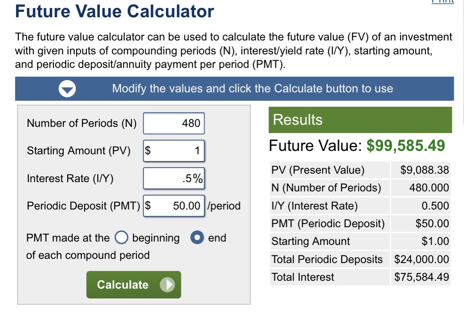464x317 pixels.
Task: Click the 'beginning' label text
Action: click(156, 238)
